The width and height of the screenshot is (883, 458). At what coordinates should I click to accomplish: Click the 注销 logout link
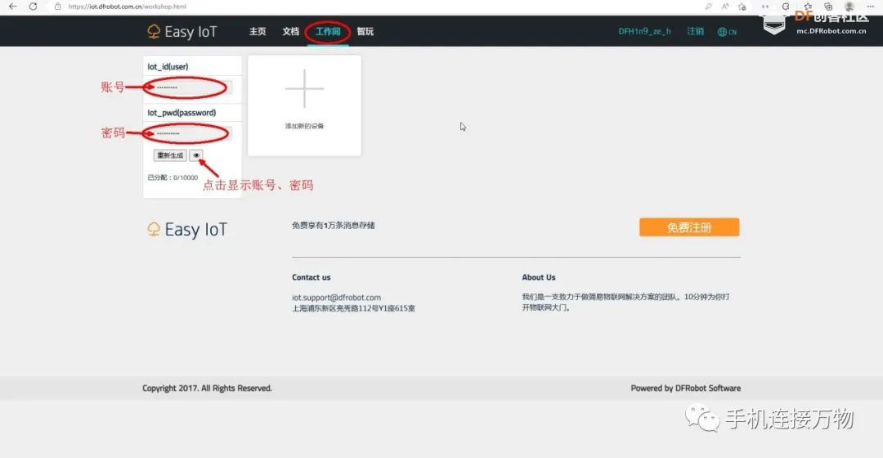pyautogui.click(x=695, y=32)
